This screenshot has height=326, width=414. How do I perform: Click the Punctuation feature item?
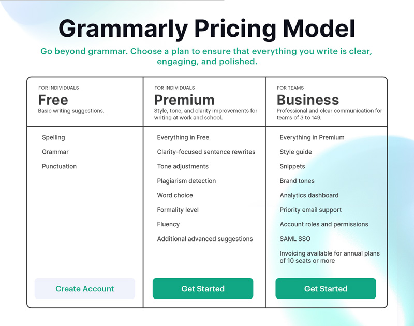pyautogui.click(x=59, y=166)
